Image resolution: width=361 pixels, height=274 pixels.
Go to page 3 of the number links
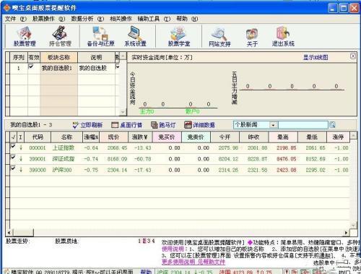point(149,241)
